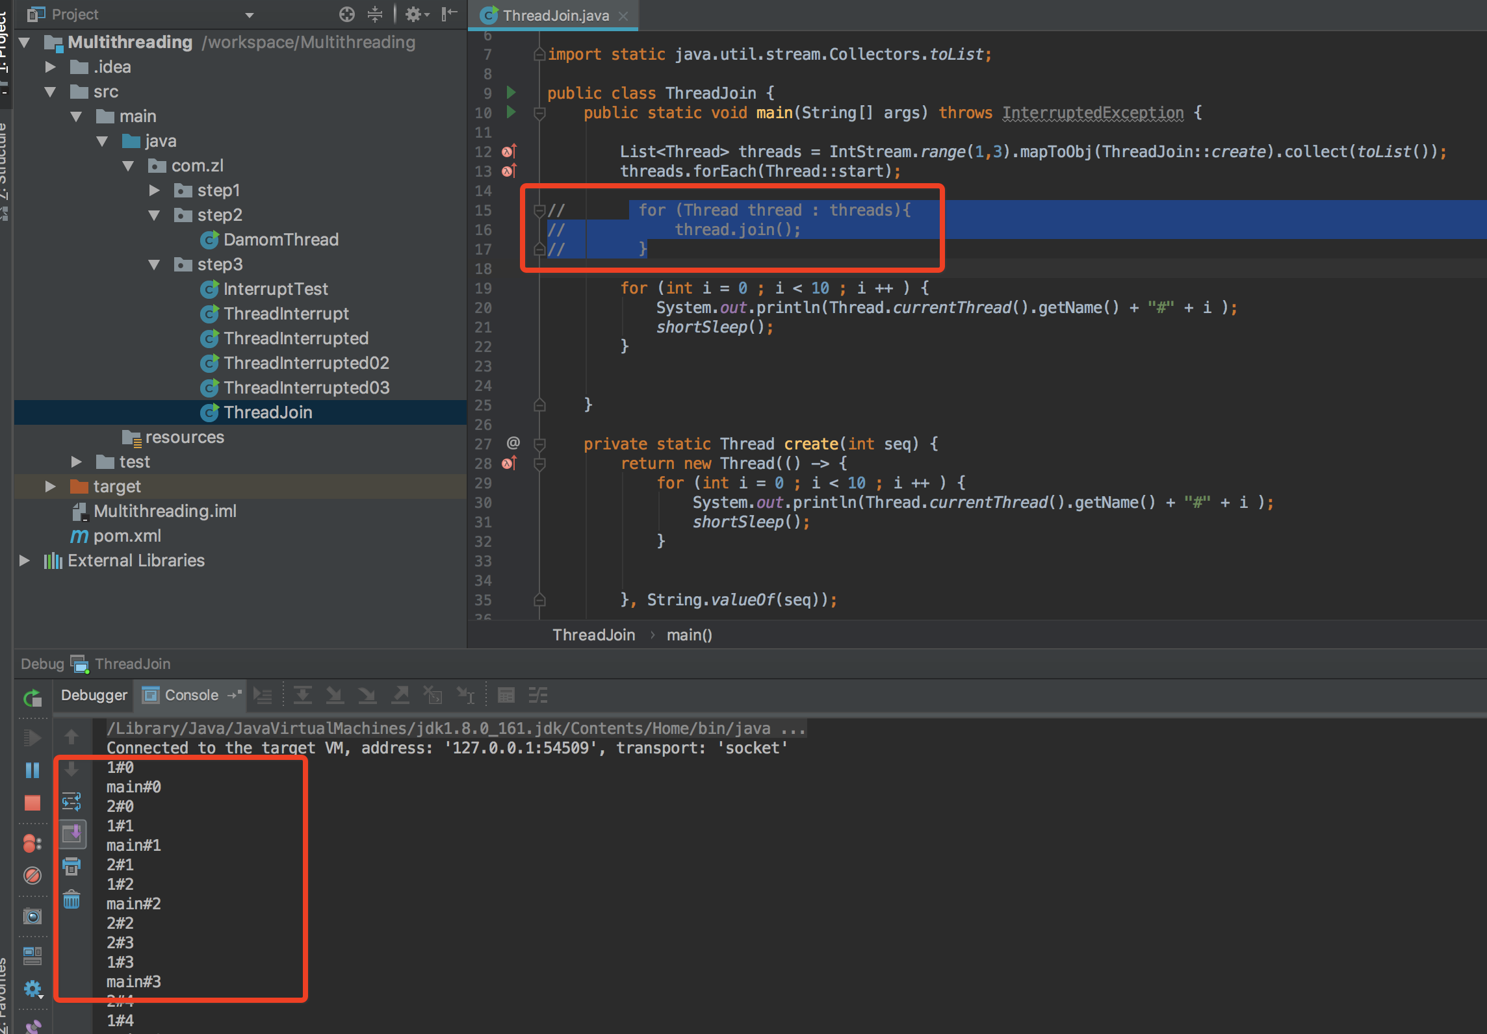Collapse the step3 package
The image size is (1487, 1034).
pos(154,264)
